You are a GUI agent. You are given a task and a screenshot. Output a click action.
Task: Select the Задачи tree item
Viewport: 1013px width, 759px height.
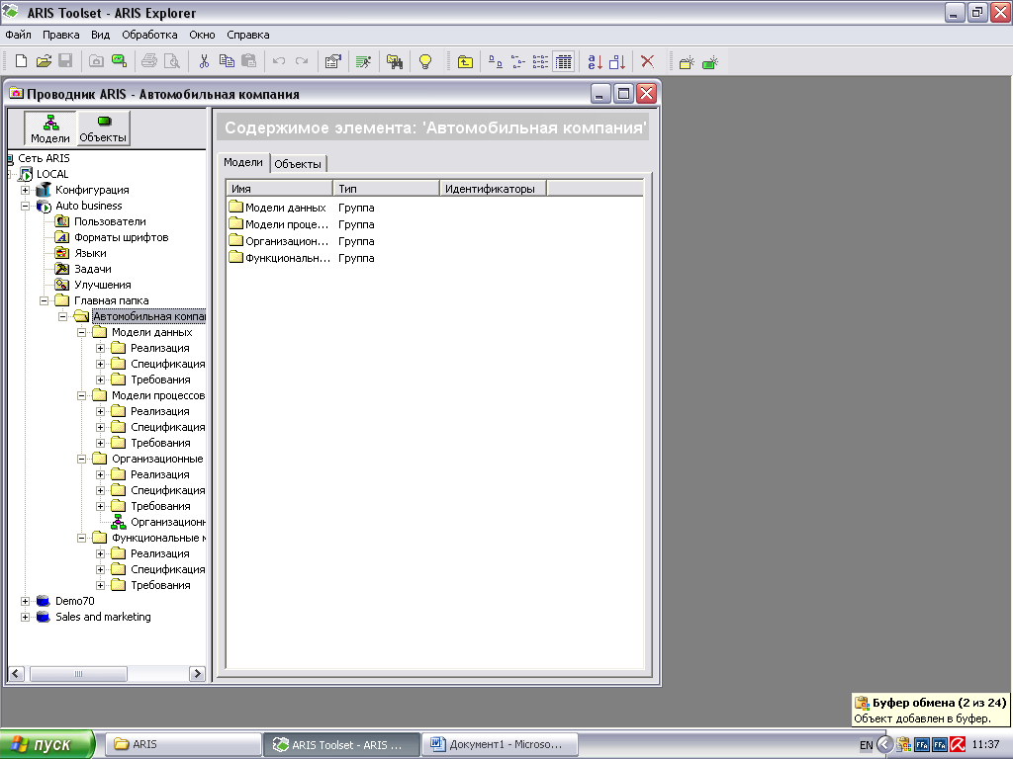92,269
